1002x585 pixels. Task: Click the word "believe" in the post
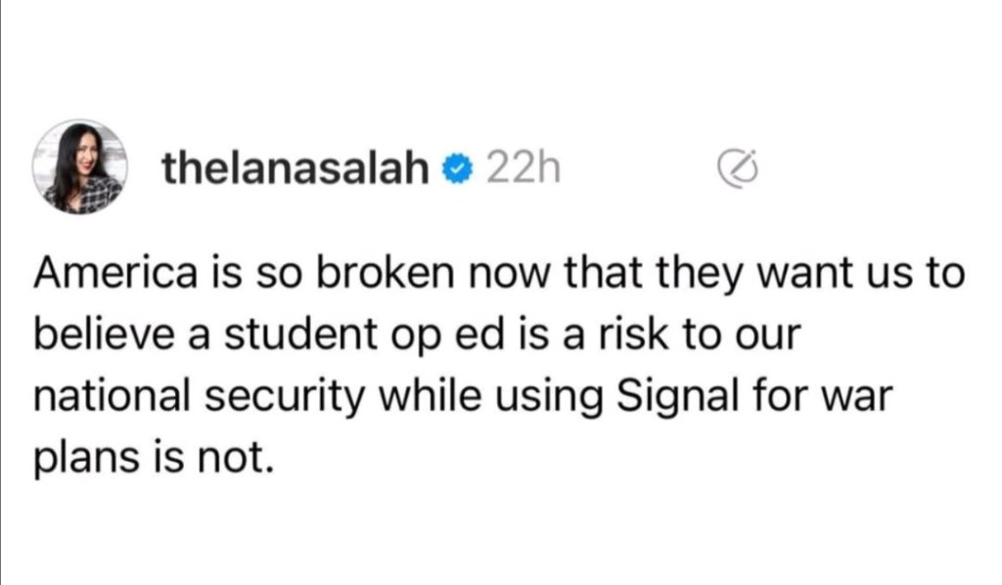[x=90, y=337]
